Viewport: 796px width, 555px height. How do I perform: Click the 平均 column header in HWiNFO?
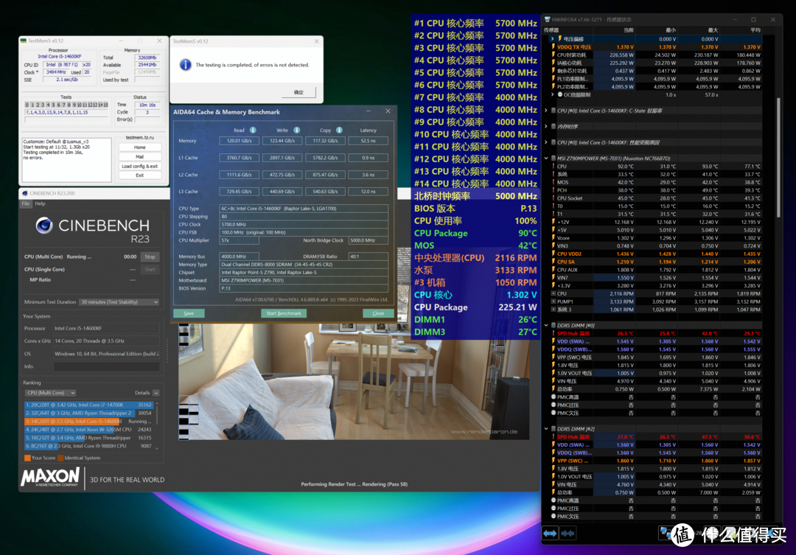(x=755, y=30)
